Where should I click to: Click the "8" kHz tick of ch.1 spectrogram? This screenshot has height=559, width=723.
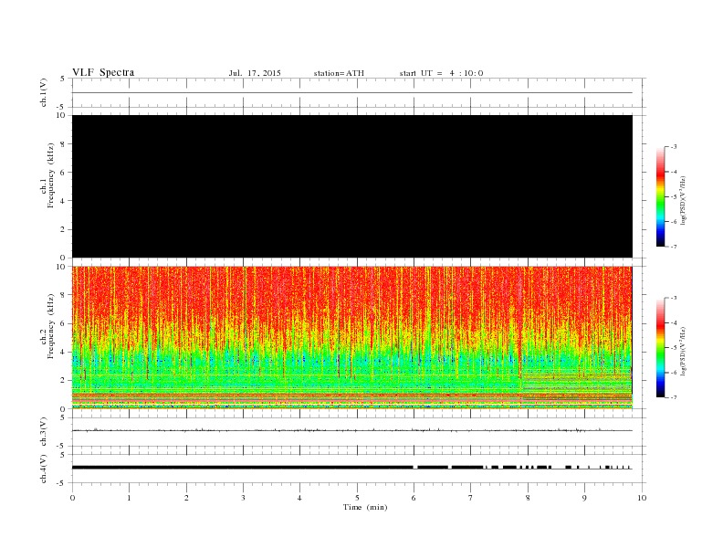pos(63,144)
